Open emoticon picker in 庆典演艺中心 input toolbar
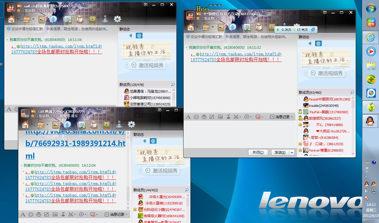379x223 pixels. click(31, 214)
